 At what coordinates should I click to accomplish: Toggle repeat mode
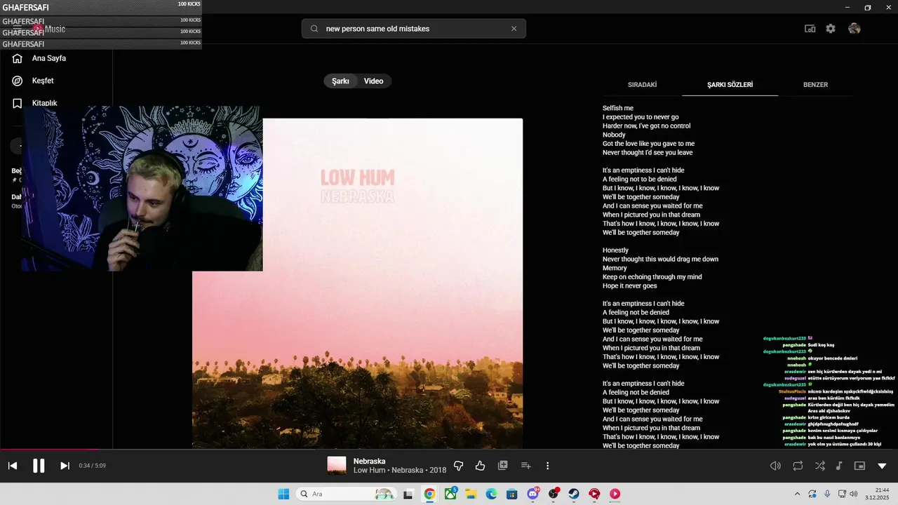click(x=798, y=466)
